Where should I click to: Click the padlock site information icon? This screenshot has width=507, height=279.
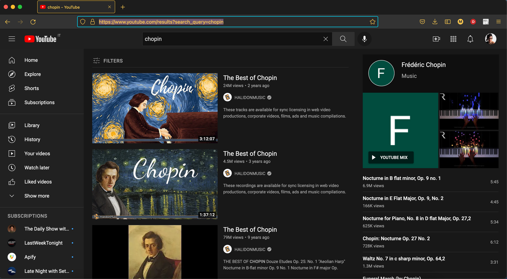coord(93,22)
